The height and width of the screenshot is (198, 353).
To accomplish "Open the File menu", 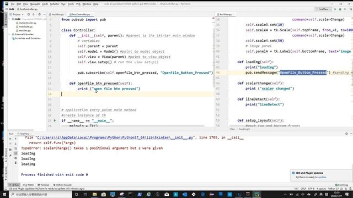I will [13, 4].
